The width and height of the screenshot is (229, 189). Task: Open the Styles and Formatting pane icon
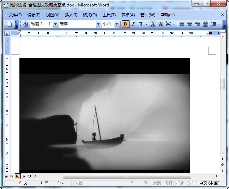click(26, 24)
